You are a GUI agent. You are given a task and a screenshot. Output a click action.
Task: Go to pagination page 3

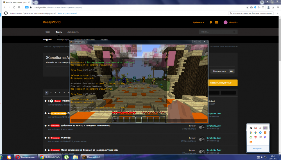click(x=55, y=92)
